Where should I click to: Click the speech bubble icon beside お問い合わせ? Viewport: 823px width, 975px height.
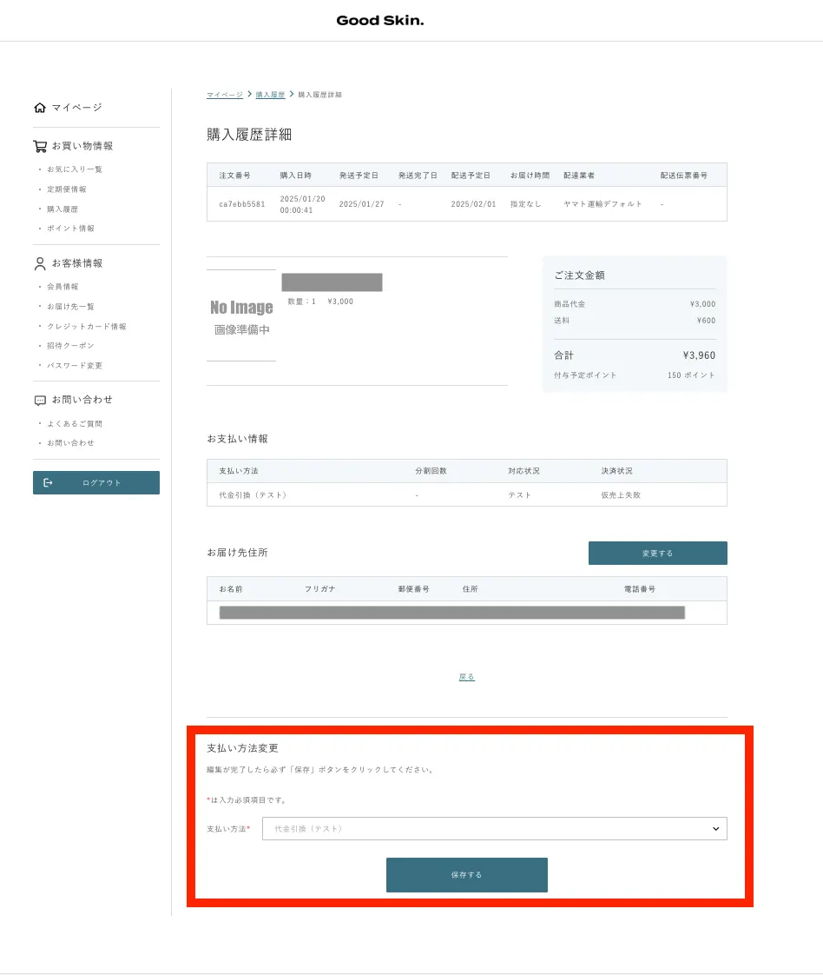click(x=40, y=399)
